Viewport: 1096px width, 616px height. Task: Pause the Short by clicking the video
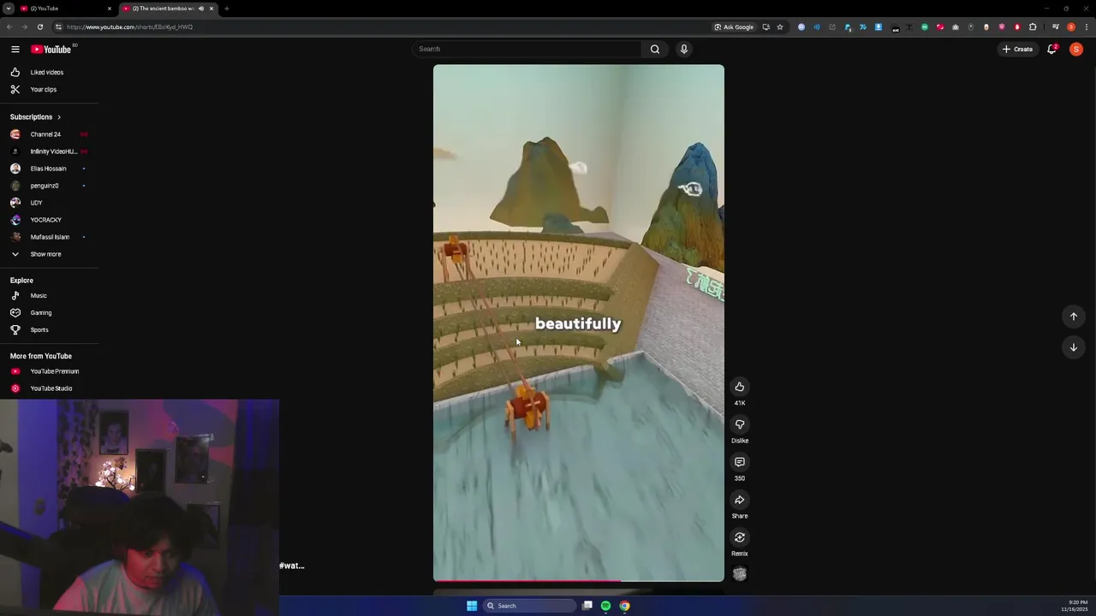(x=579, y=323)
